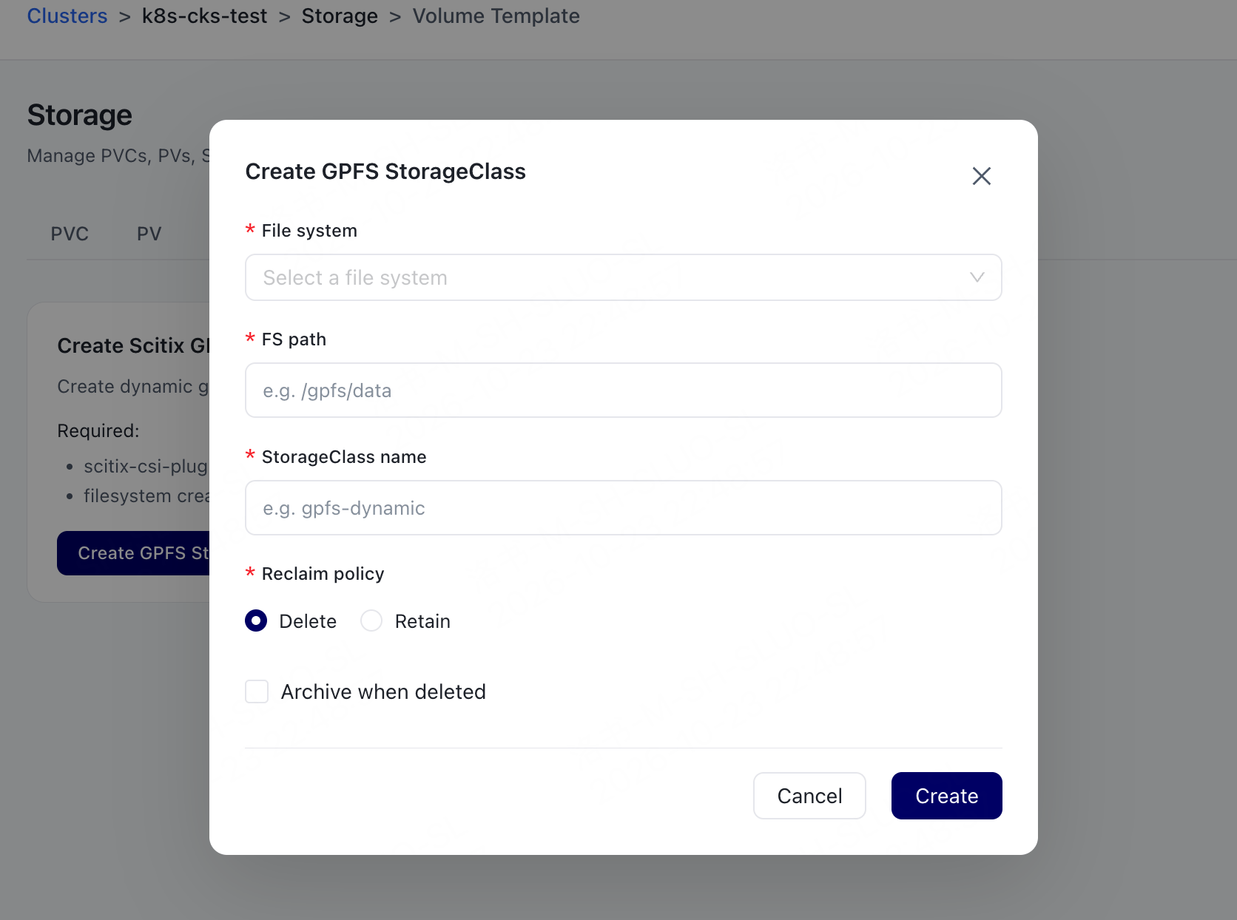This screenshot has height=920, width=1237.
Task: Select the Retain reclaim policy
Action: (371, 620)
